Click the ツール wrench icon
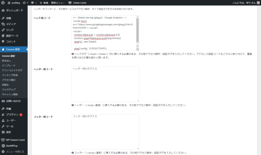The height and width of the screenshot is (155, 261). pyautogui.click(x=3, y=126)
